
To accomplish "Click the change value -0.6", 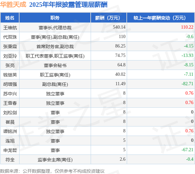I will pyautogui.click(x=190, y=37).
